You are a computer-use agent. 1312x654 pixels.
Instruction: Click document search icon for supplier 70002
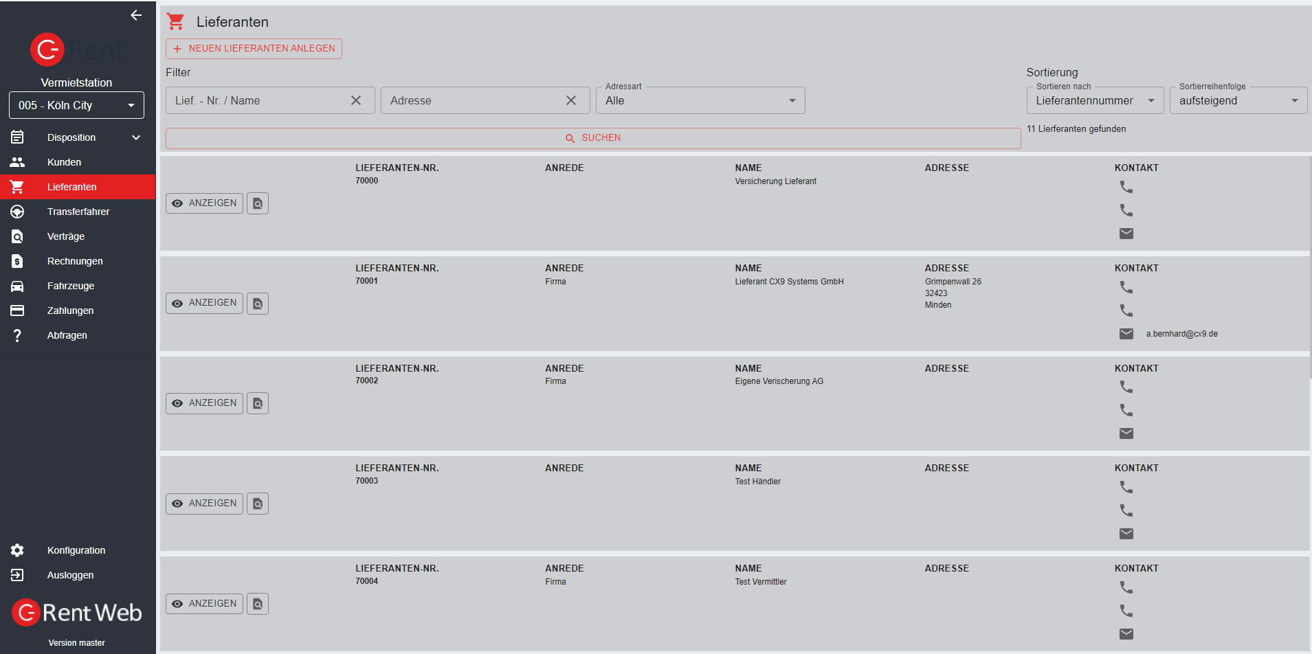click(258, 403)
